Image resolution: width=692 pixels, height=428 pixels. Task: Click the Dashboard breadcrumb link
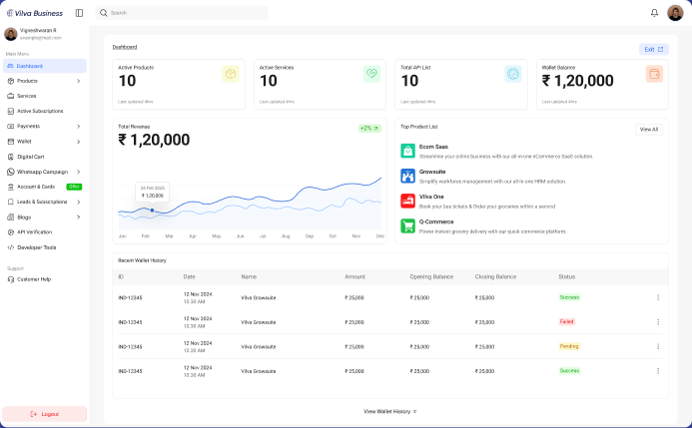pos(125,47)
